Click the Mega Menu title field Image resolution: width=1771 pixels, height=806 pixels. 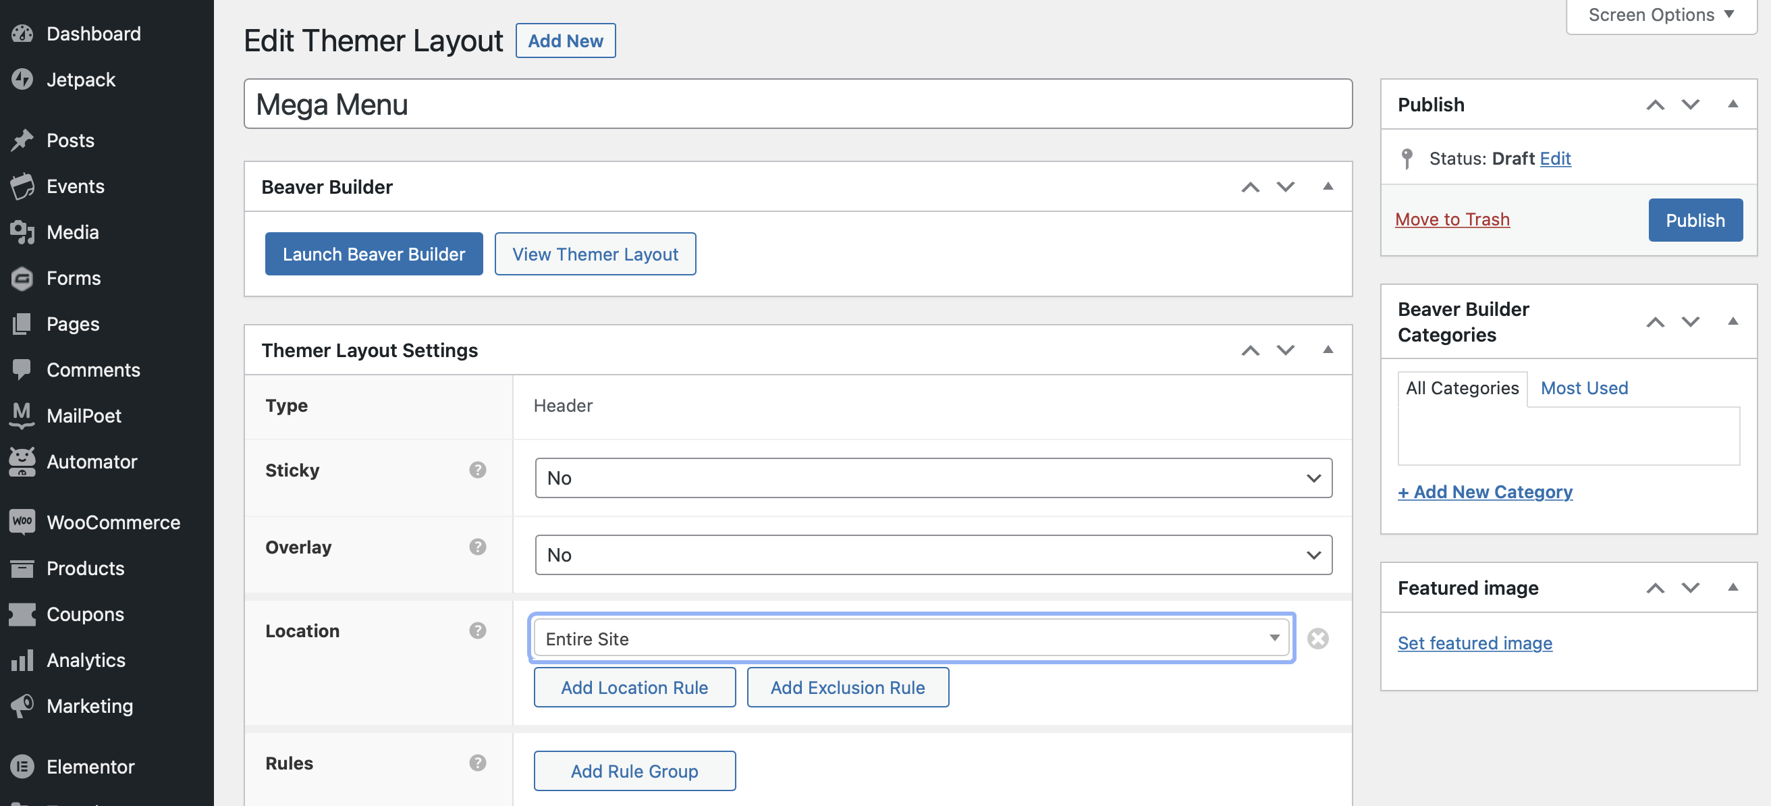[x=798, y=104]
